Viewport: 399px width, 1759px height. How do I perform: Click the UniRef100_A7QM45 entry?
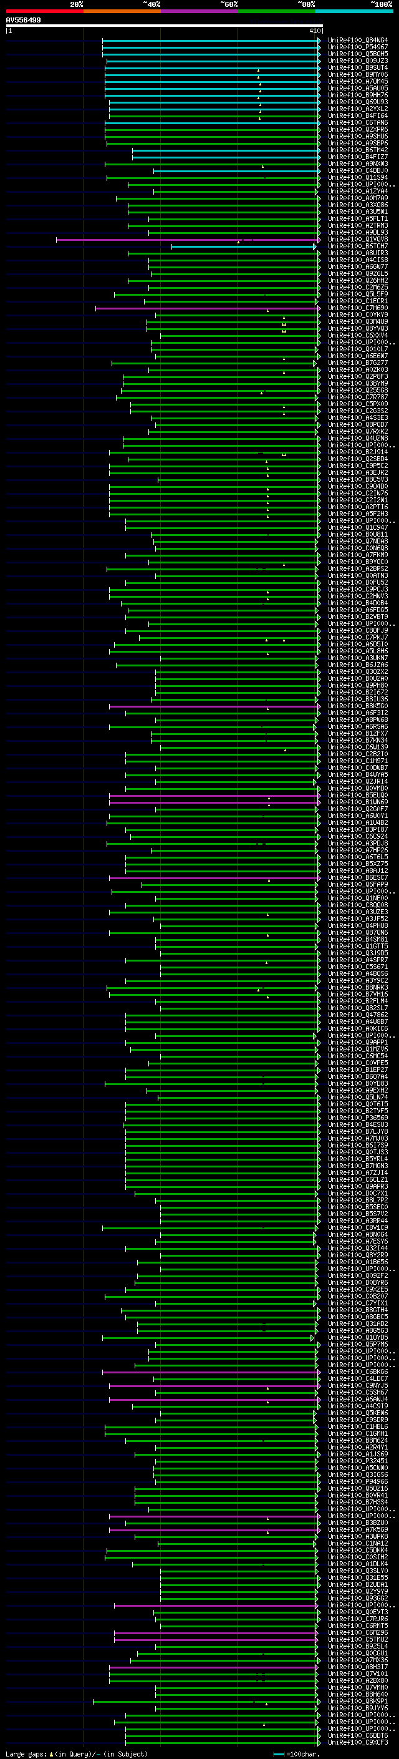tap(357, 81)
